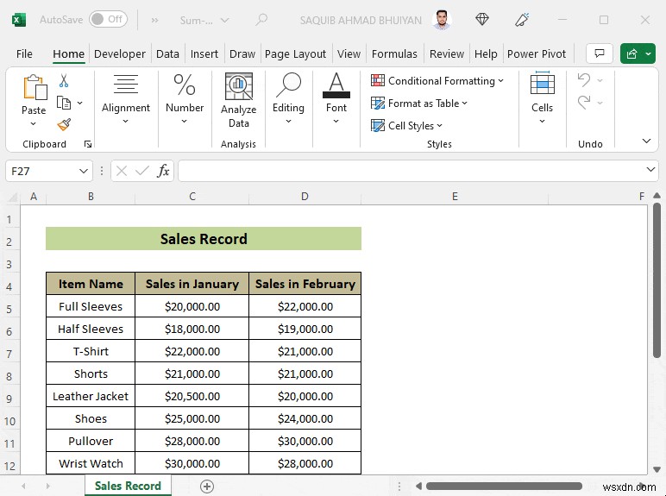Click the pen coming-soon features icon

click(x=522, y=20)
